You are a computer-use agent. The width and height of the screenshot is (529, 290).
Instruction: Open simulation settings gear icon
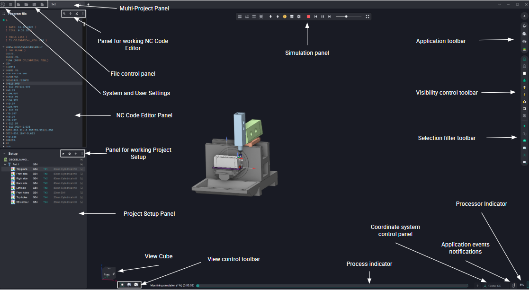point(299,17)
